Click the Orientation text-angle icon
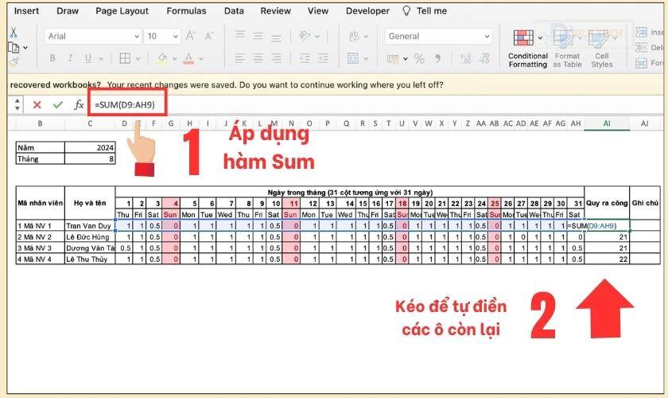This screenshot has width=668, height=398. pos(305,36)
